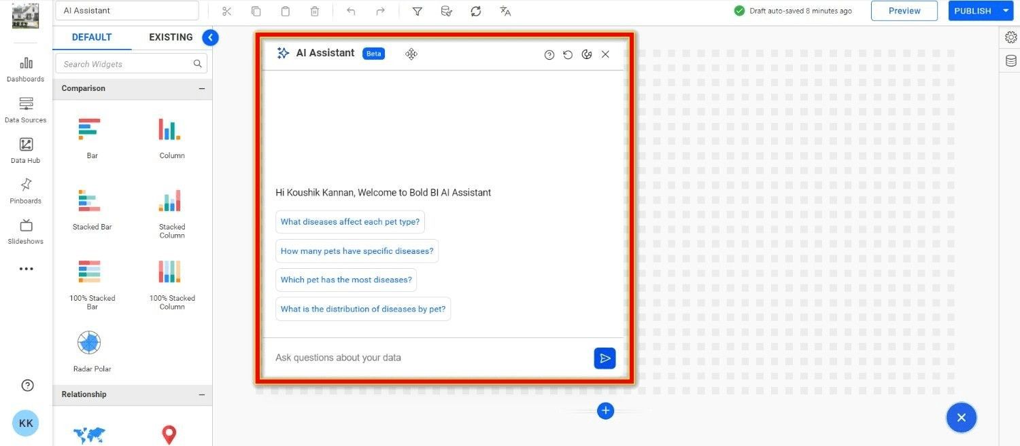Screen dimensions: 1020x446
Task: Send the question with the send arrow button
Action: [605, 358]
